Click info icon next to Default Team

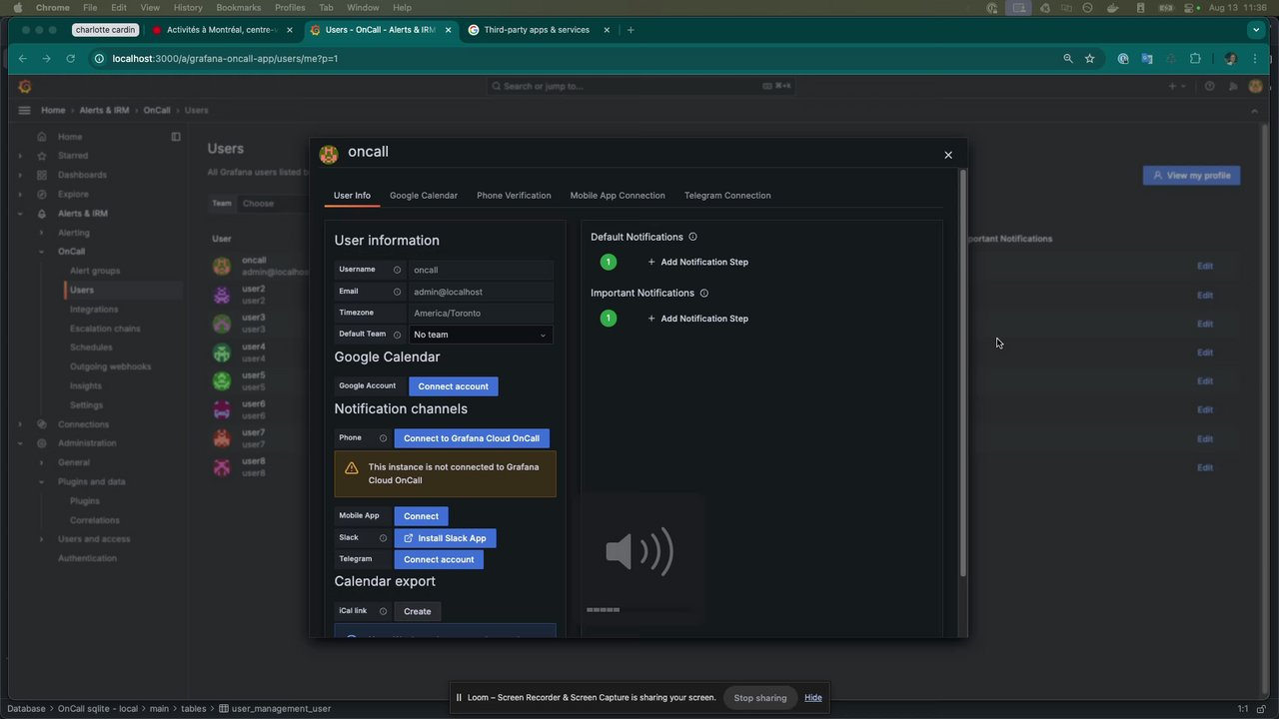click(397, 335)
